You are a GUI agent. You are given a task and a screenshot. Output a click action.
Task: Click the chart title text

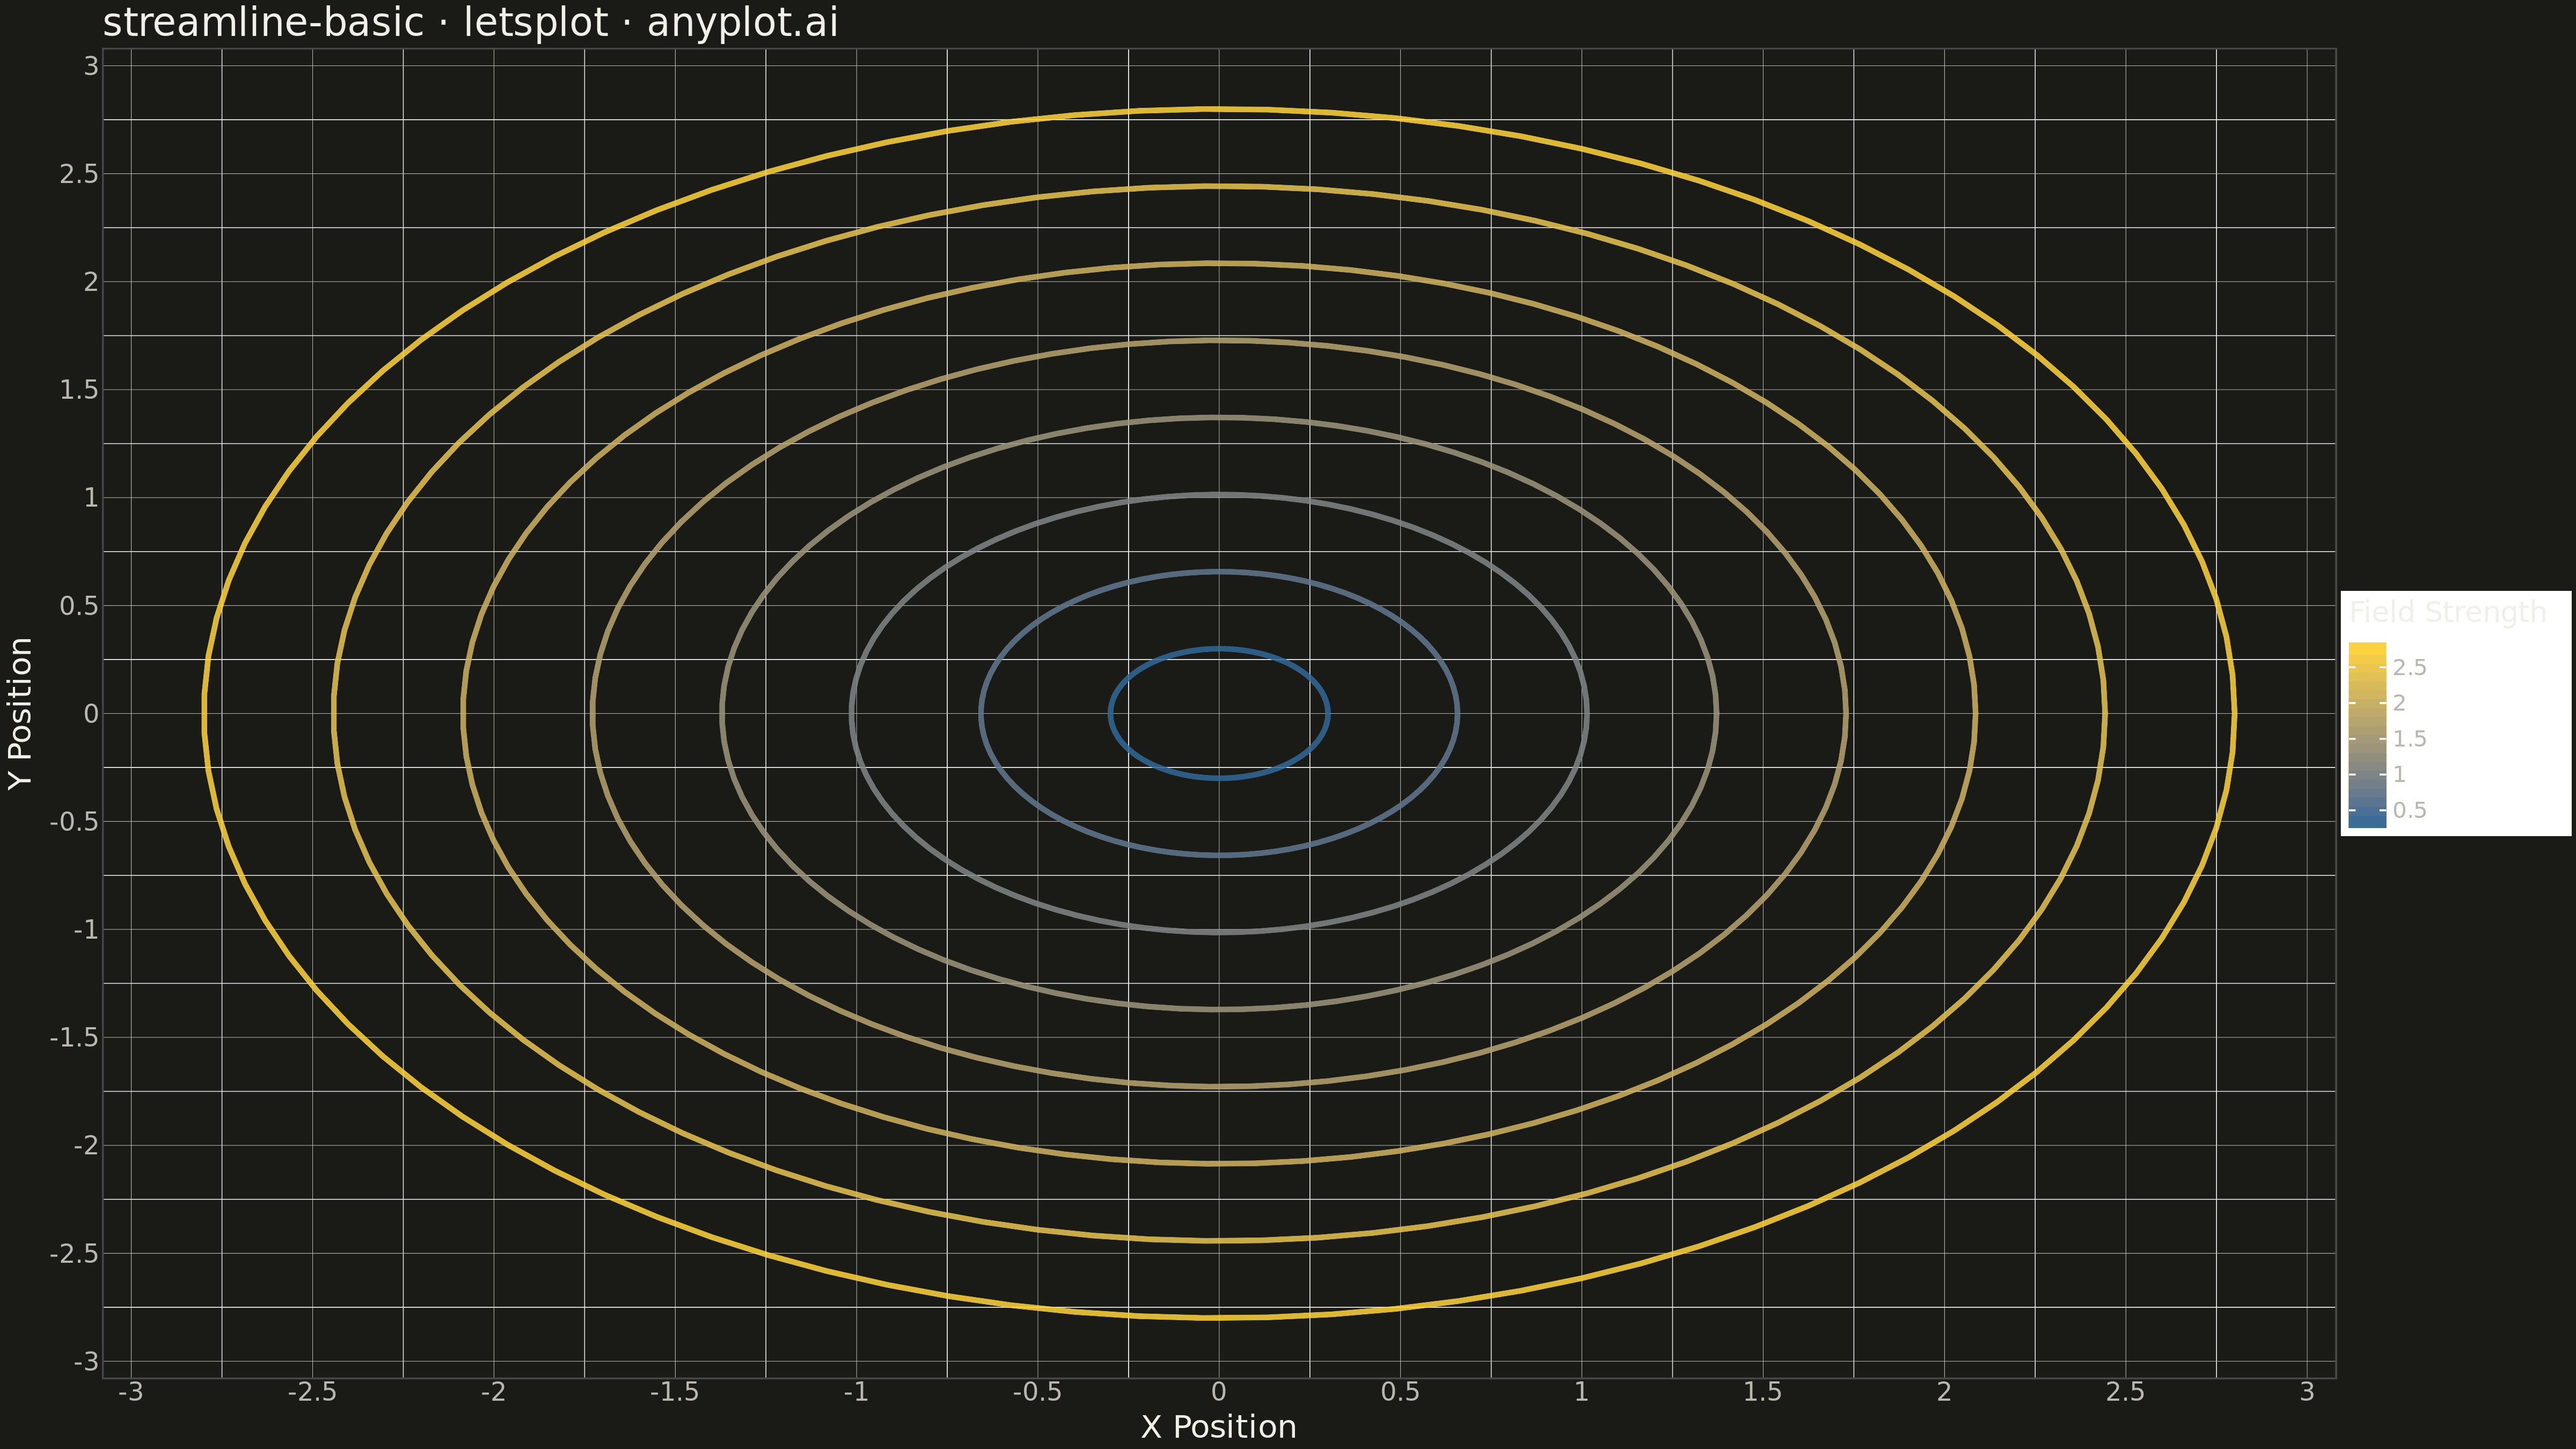(470, 22)
